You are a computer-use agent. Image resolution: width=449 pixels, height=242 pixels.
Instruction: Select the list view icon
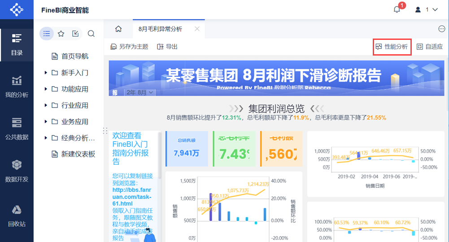(47, 34)
